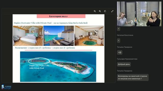This screenshot has height=91, width=163.
Task: Rotate the slide with the refresh arrow icon
Action: tap(105, 11)
